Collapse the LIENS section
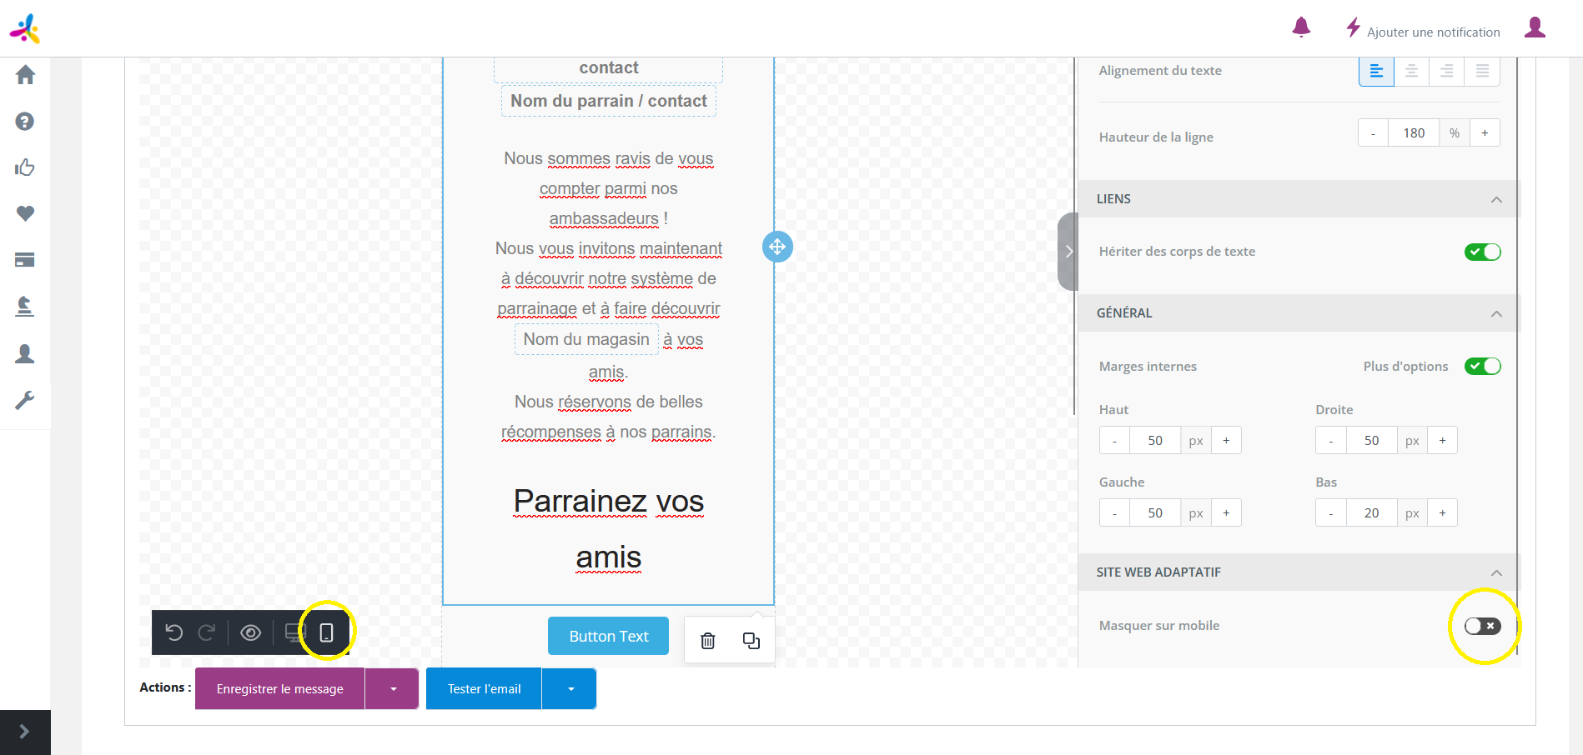Screen dimensions: 1583x755 coord(1496,199)
